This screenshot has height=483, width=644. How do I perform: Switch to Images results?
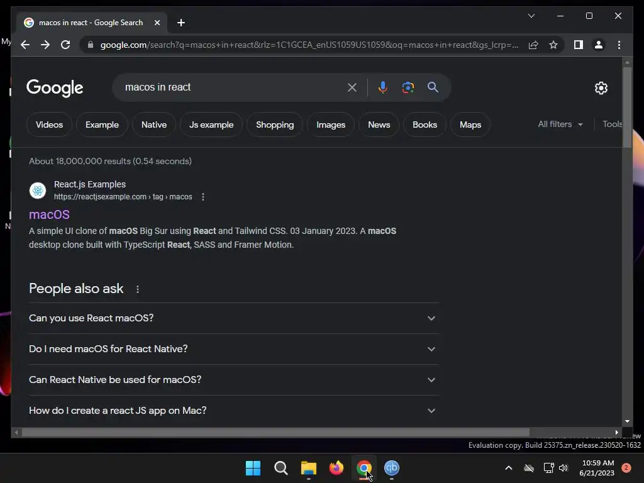point(331,125)
